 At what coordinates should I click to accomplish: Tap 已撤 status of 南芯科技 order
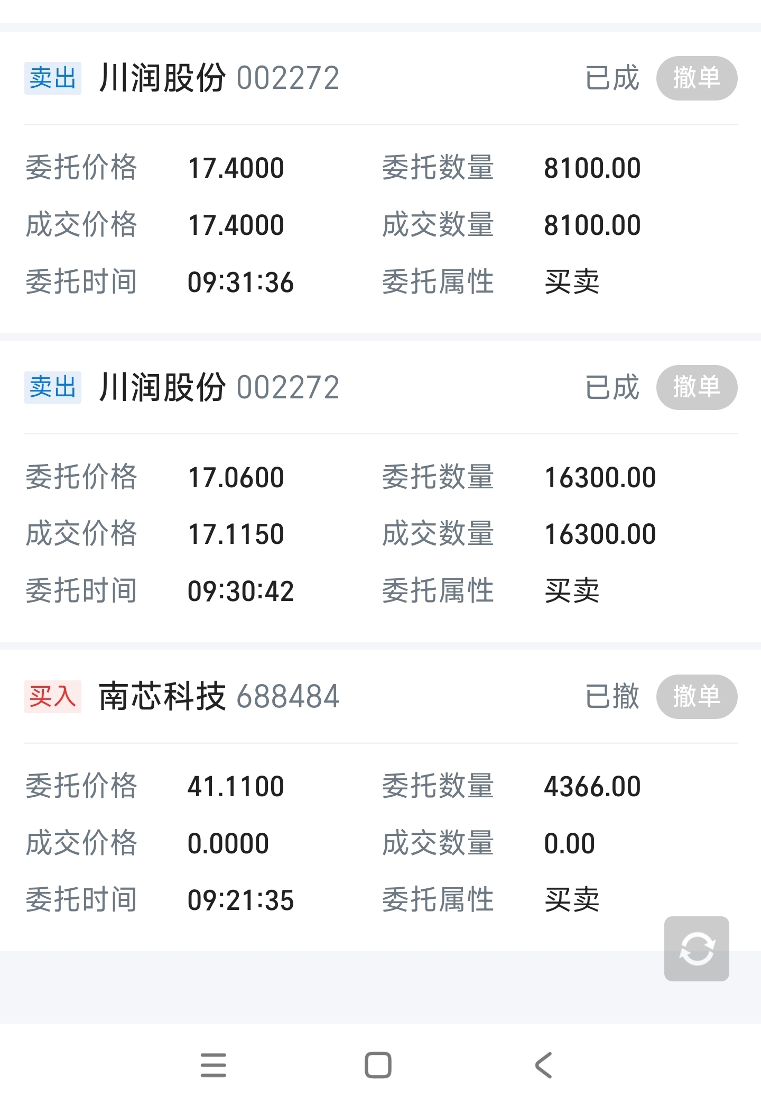(x=612, y=696)
